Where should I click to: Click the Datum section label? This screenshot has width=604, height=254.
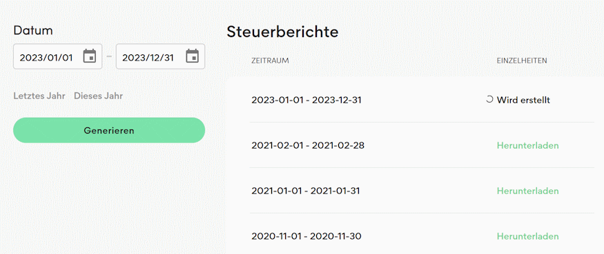coord(33,30)
